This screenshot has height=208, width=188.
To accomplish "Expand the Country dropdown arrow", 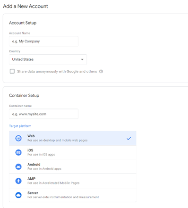I will point(82,59).
